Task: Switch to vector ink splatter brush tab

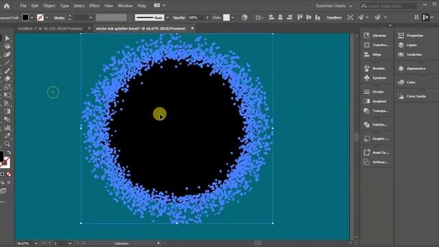Action: [141, 28]
